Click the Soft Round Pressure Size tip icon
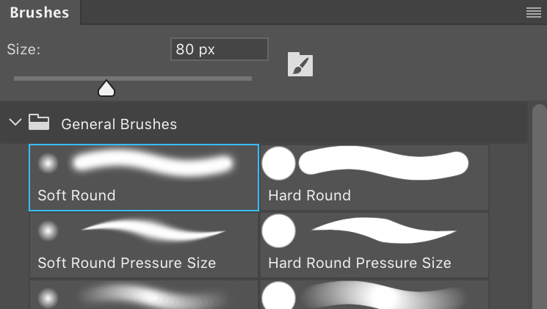The height and width of the screenshot is (309, 547). click(48, 231)
